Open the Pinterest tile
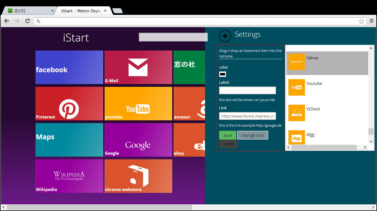Screen dimensions: 377x211 click(x=69, y=104)
